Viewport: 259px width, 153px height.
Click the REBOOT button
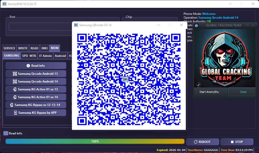click(x=202, y=142)
